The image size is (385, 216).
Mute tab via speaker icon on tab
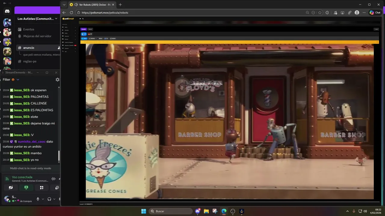[76, 4]
